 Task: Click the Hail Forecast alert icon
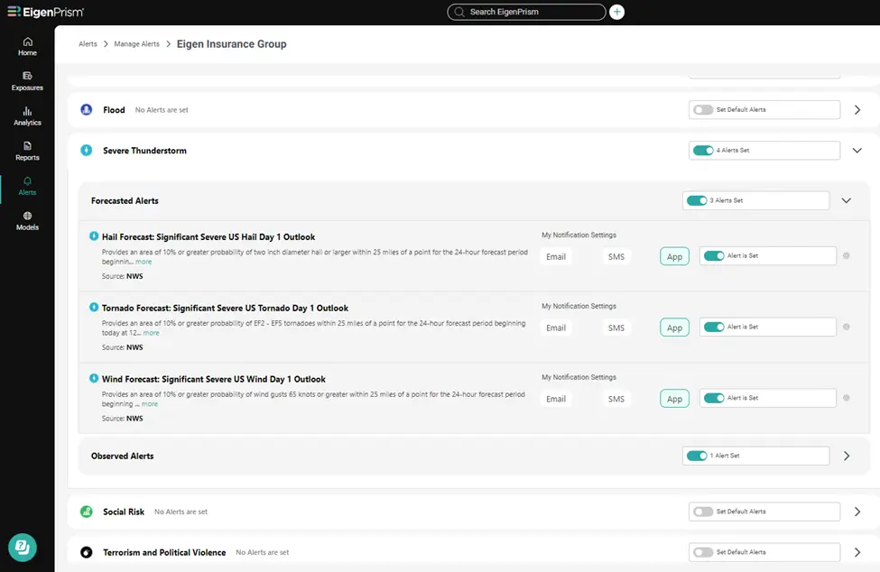point(94,236)
